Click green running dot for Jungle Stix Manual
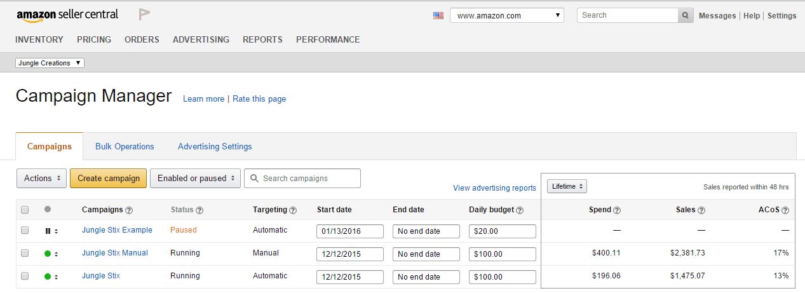 click(x=48, y=254)
